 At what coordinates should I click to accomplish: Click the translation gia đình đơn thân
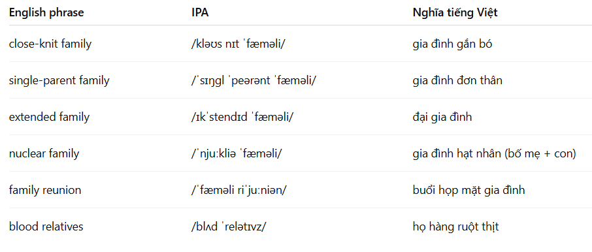pos(457,81)
